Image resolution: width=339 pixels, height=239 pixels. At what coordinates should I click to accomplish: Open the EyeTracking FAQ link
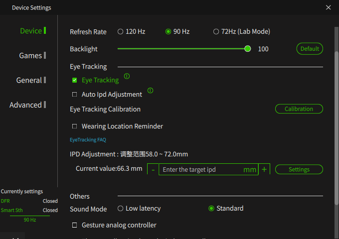[88, 140]
